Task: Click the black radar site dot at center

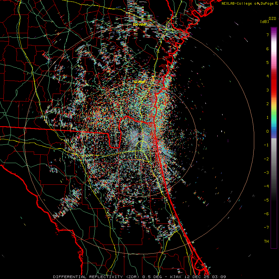Action: tap(139, 139)
